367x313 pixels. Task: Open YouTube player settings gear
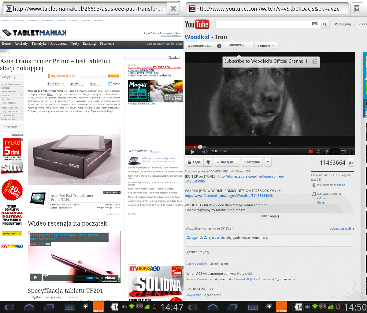(318, 152)
